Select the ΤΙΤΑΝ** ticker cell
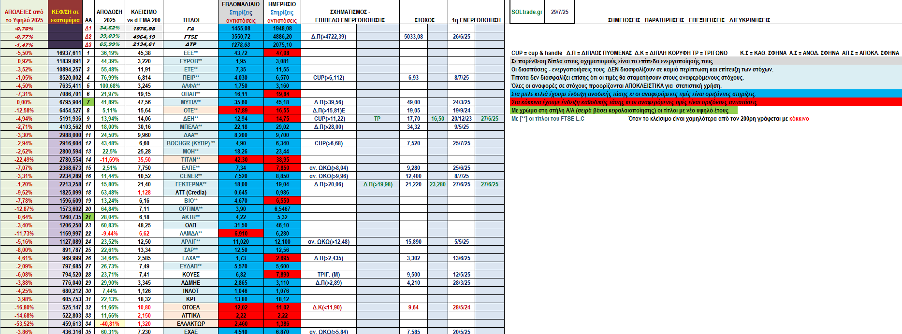 (x=191, y=160)
